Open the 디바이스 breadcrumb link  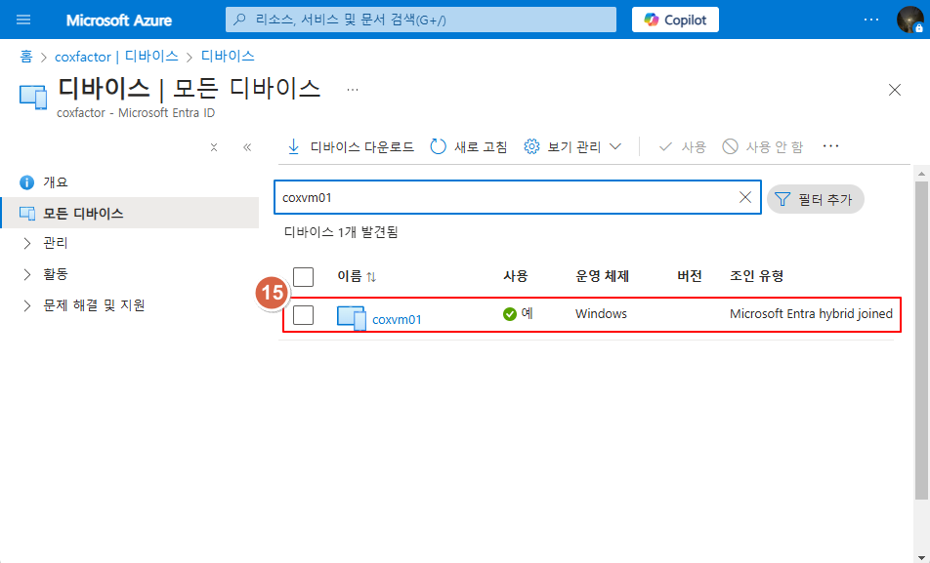point(228,56)
